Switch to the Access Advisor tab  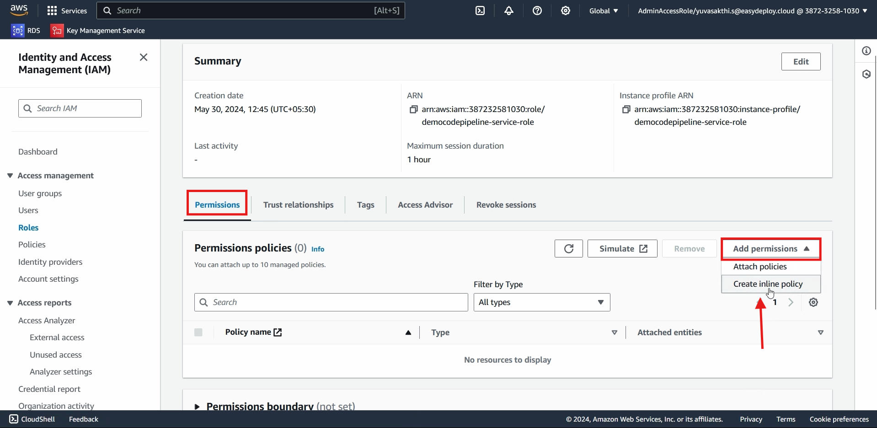425,205
